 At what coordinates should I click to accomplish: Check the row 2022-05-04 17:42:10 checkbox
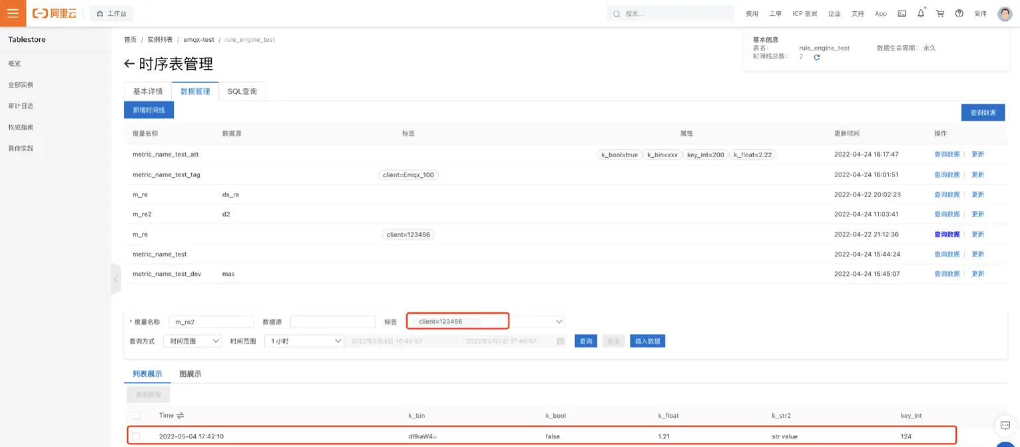pyautogui.click(x=136, y=436)
